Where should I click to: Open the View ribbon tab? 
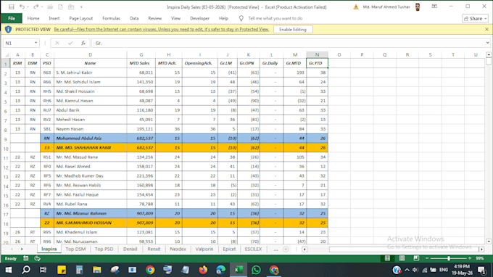175,18
